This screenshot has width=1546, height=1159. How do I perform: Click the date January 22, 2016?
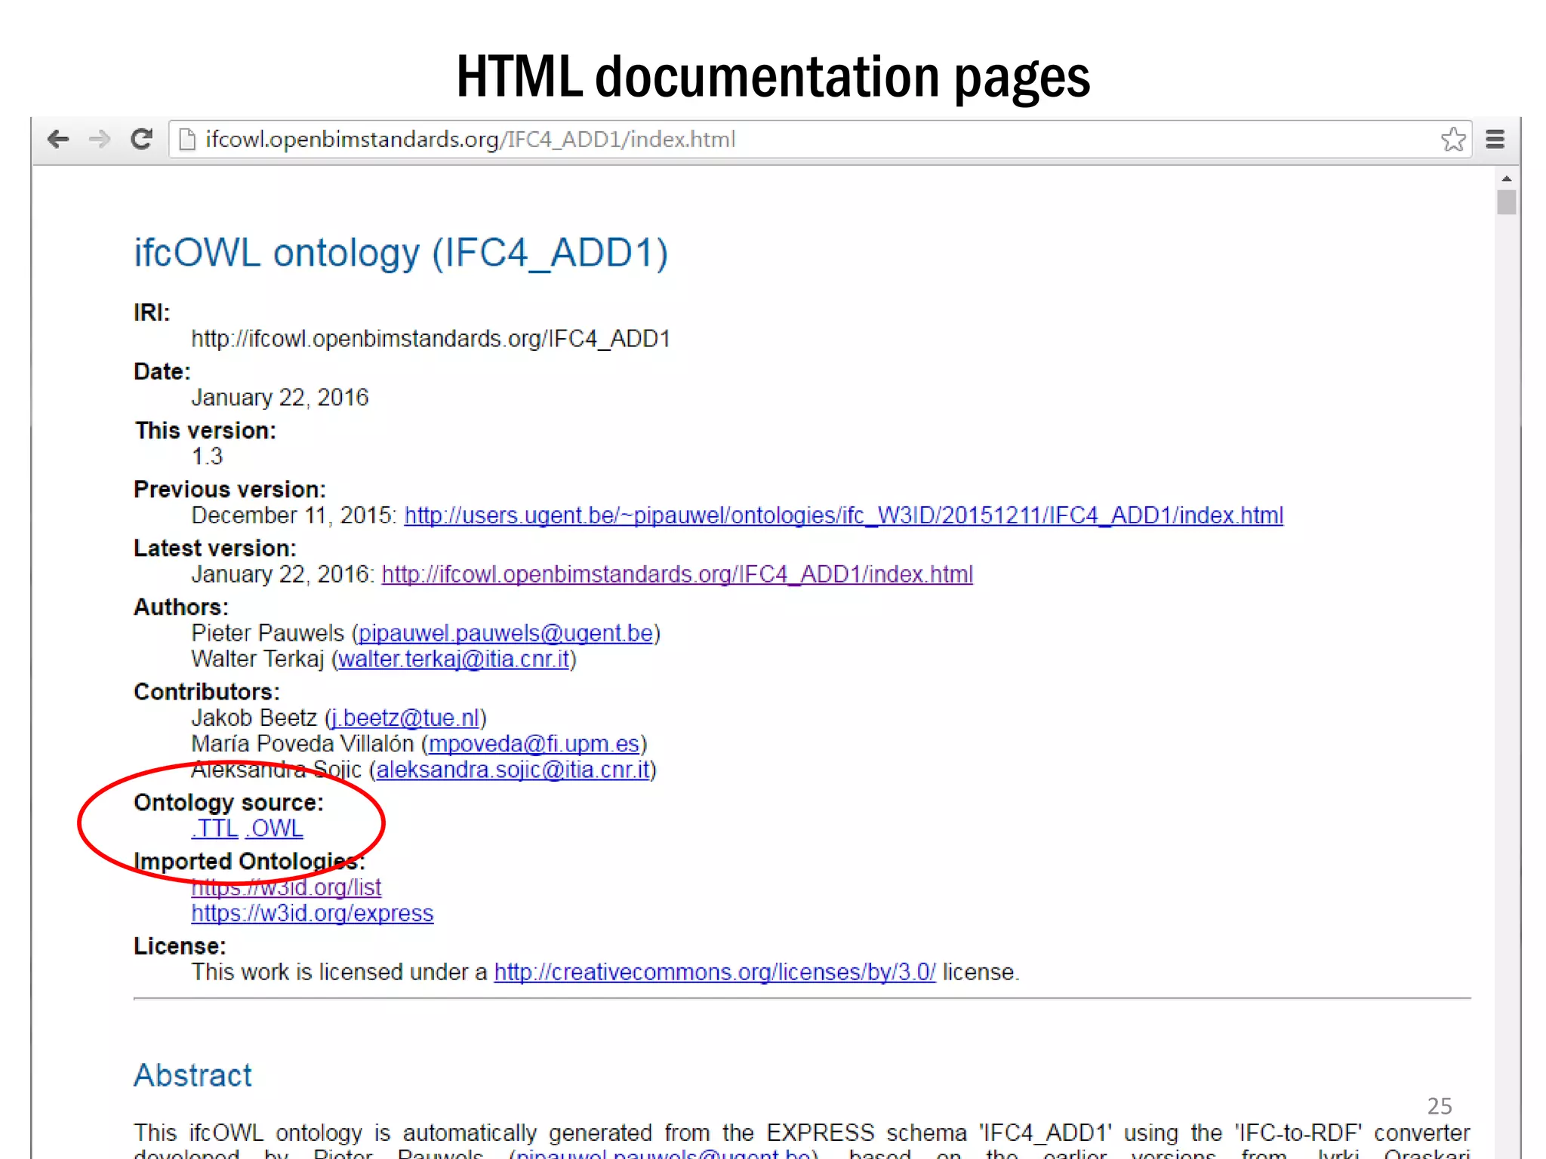coord(280,398)
